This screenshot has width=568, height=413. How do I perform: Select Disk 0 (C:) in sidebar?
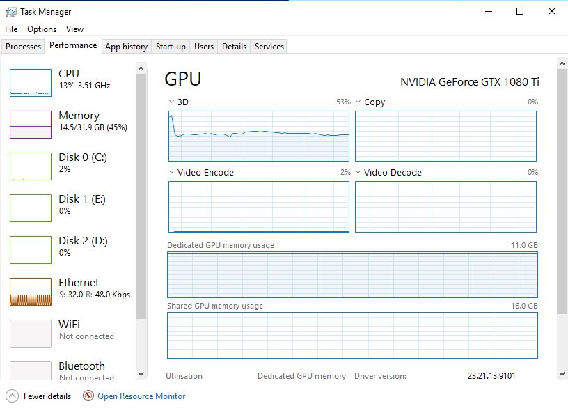click(x=69, y=166)
